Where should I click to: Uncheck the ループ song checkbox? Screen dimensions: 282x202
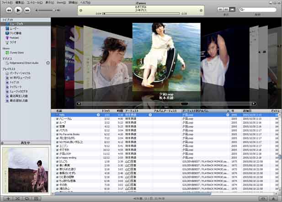point(58,122)
